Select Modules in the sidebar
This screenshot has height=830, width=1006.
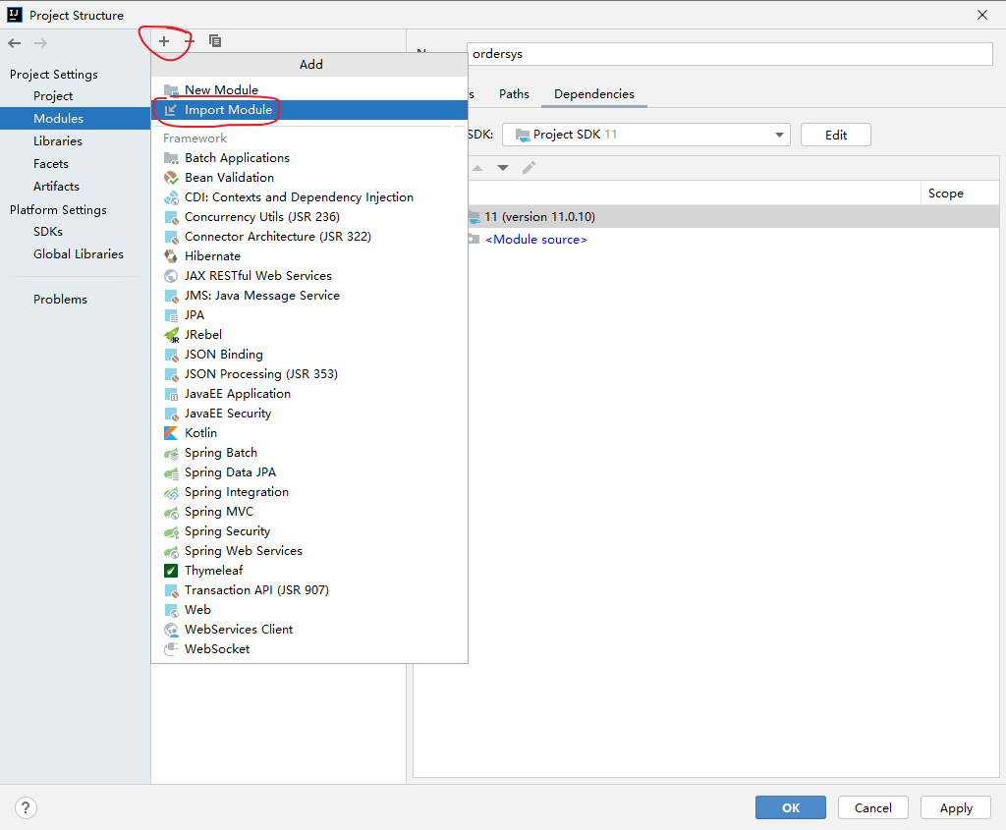(x=75, y=119)
